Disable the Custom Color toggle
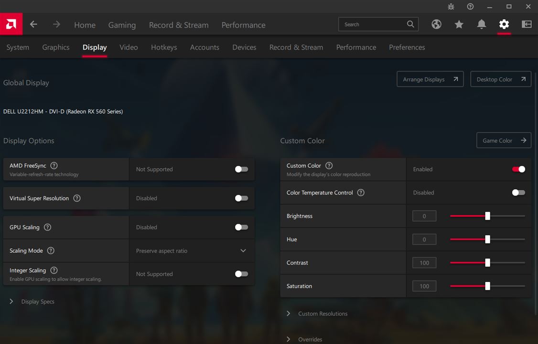The width and height of the screenshot is (538, 344). [518, 169]
